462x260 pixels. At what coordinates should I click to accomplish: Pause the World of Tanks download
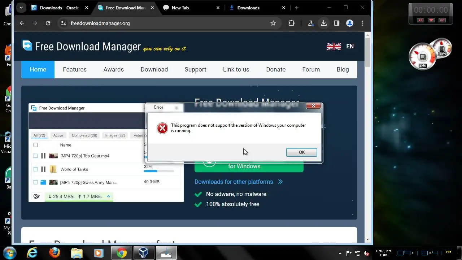pos(43,169)
